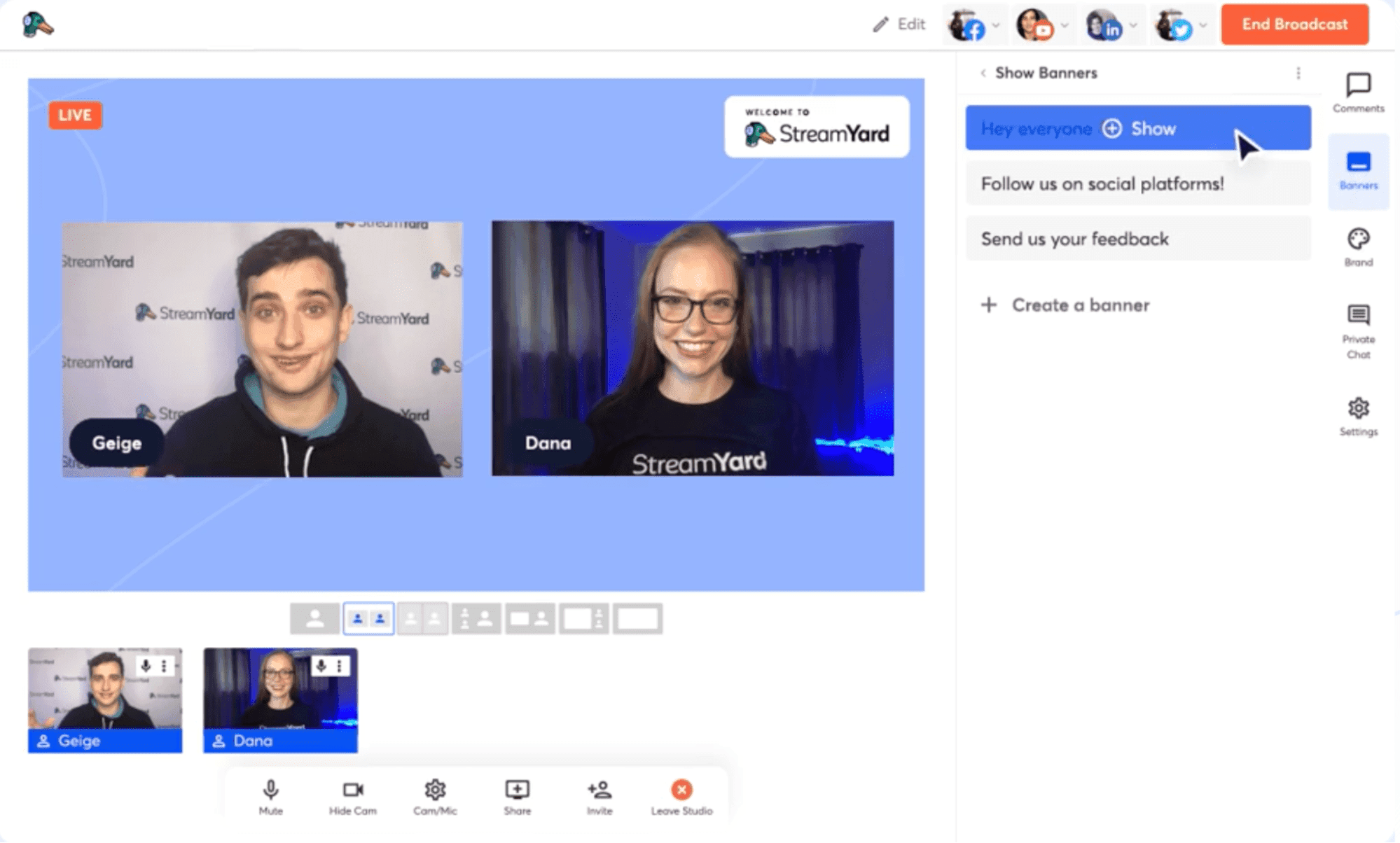
Task: Select 'Send us your feedback' banner
Action: (x=1138, y=239)
